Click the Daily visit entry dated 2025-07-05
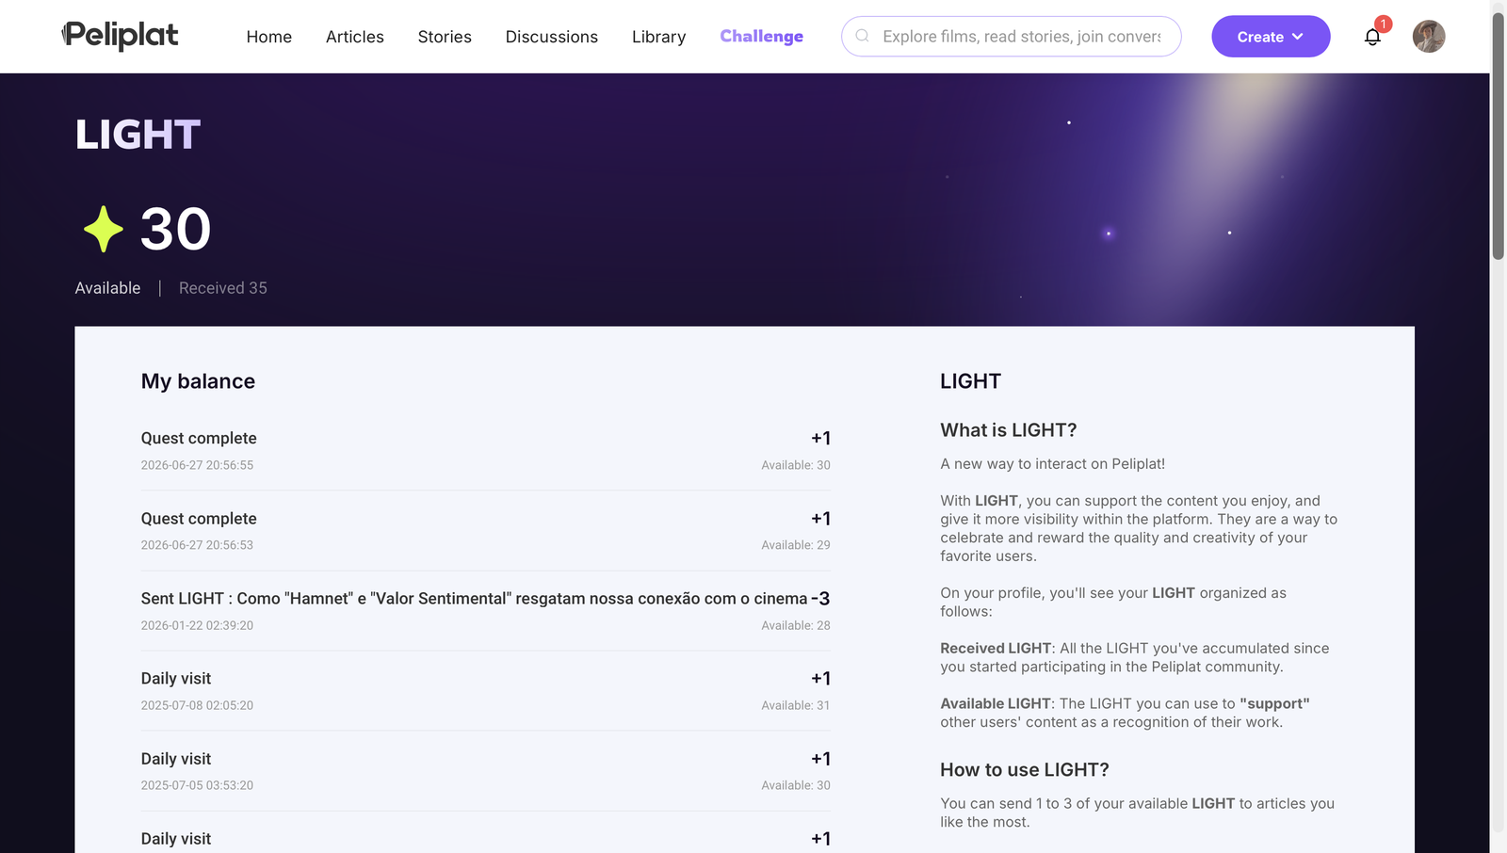Image resolution: width=1507 pixels, height=853 pixels. pos(486,771)
